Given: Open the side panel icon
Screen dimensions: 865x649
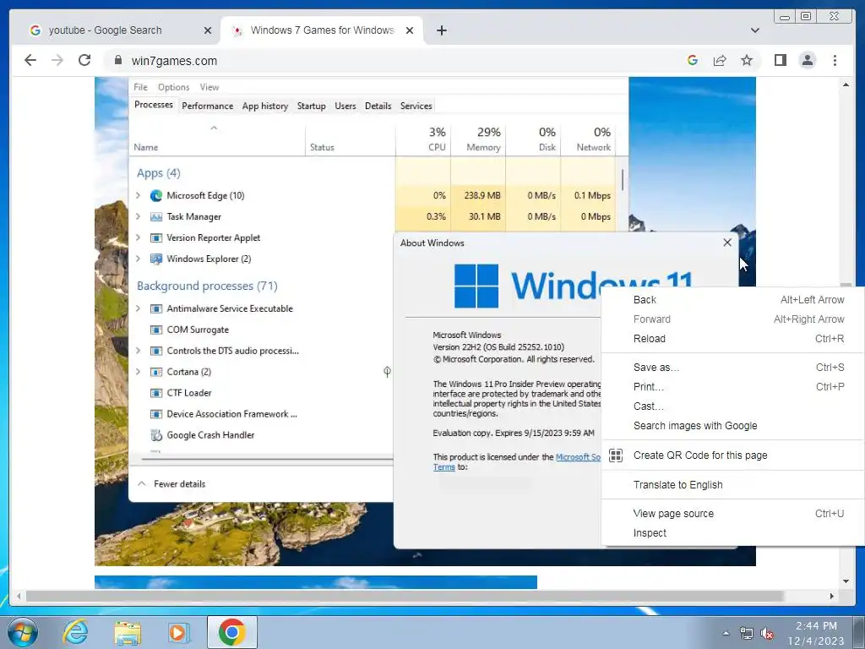Looking at the screenshot, I should click(x=780, y=60).
